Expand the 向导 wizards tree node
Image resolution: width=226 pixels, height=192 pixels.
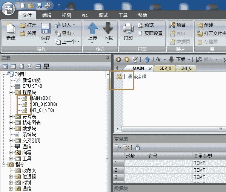11,152
